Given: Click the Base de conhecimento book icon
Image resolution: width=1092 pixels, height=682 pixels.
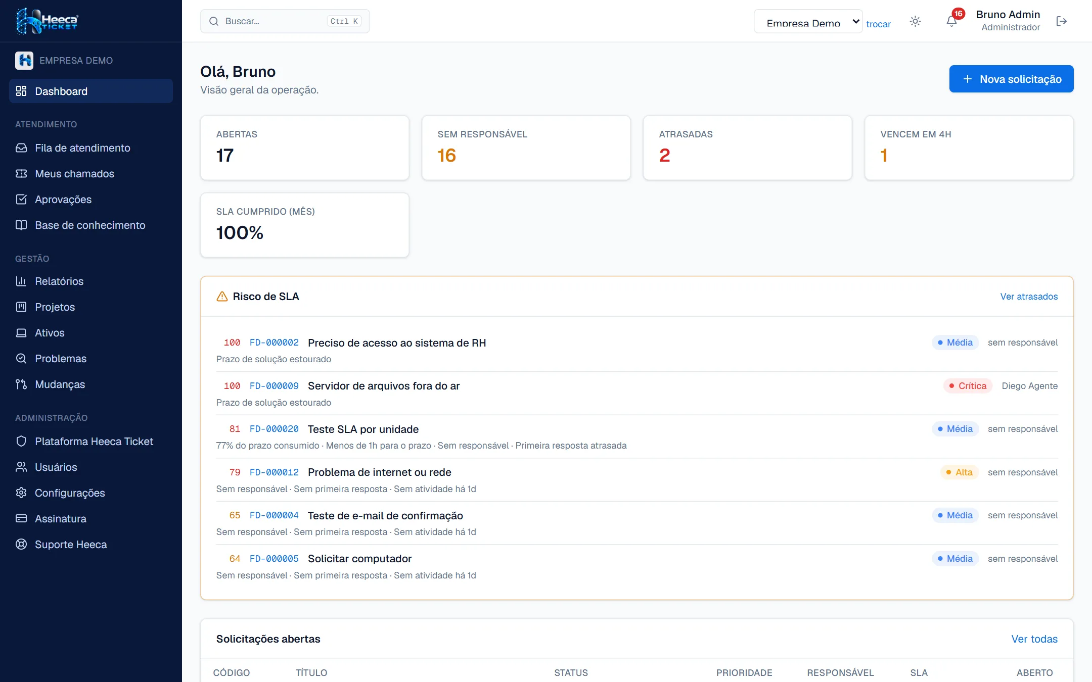Looking at the screenshot, I should tap(21, 225).
